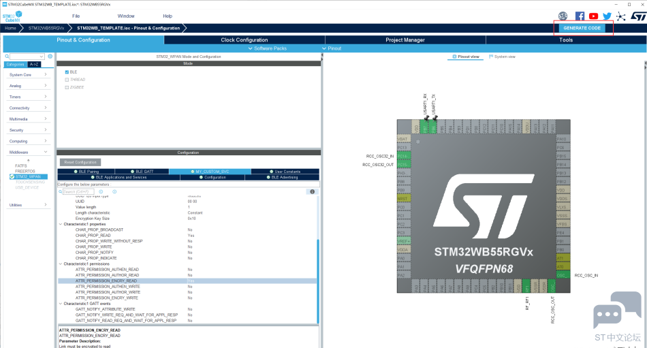Click the STM32WB55RGVx breadcrumb
647x348 pixels.
pos(46,28)
